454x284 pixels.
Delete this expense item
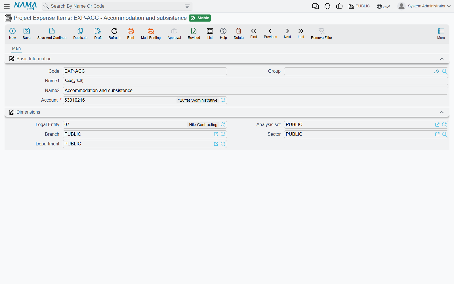point(239,34)
